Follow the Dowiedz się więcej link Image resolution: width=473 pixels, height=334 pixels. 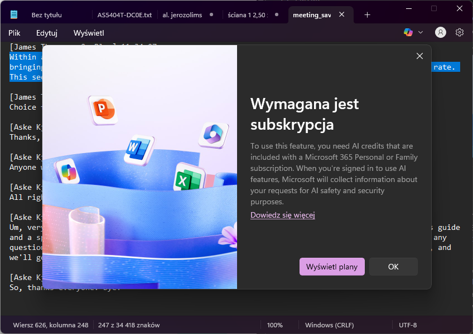click(x=282, y=215)
